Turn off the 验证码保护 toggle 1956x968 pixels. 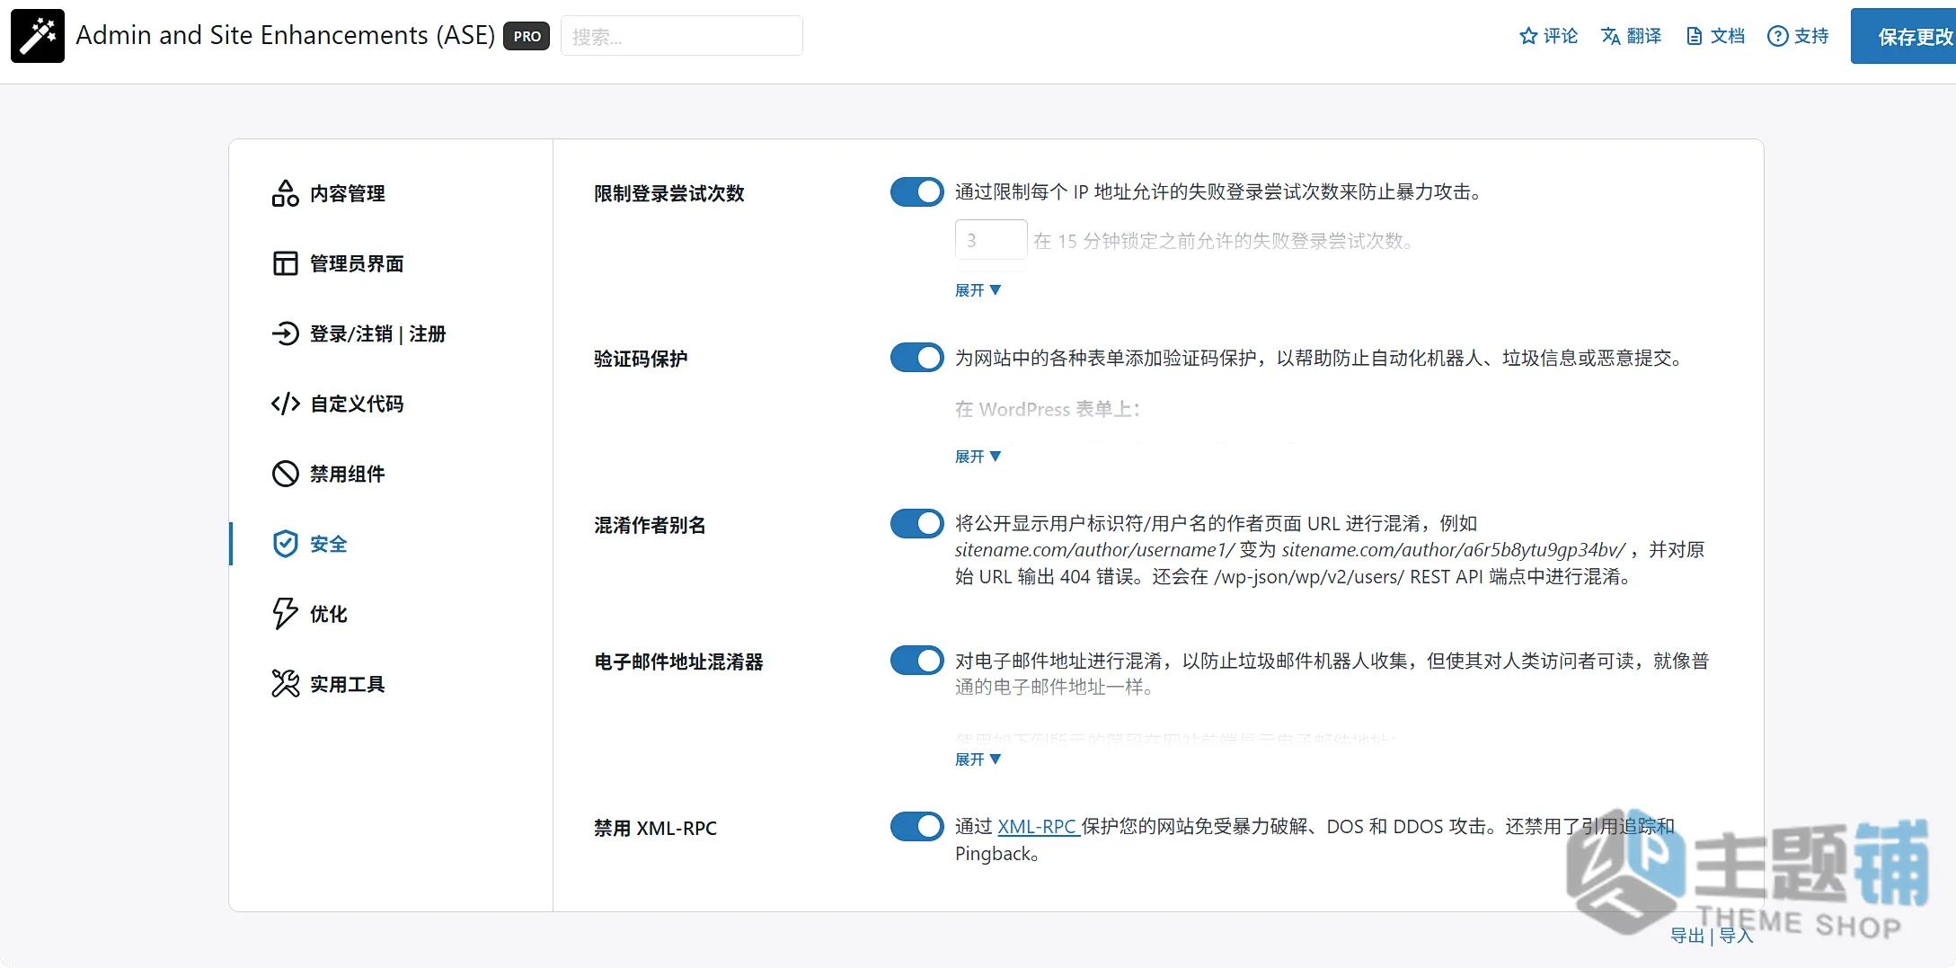[x=916, y=358]
